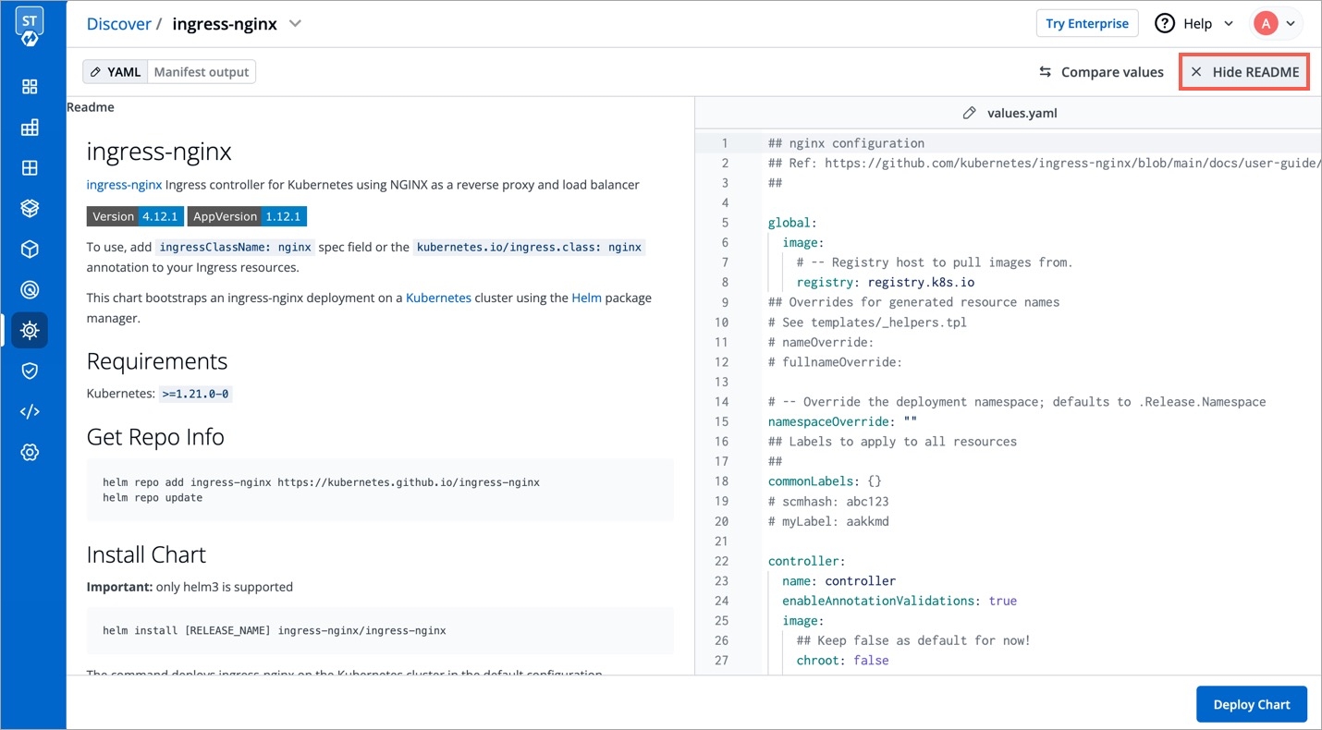The width and height of the screenshot is (1322, 730).
Task: Open the four-squares applications icon in the sidebar
Action: 30,87
